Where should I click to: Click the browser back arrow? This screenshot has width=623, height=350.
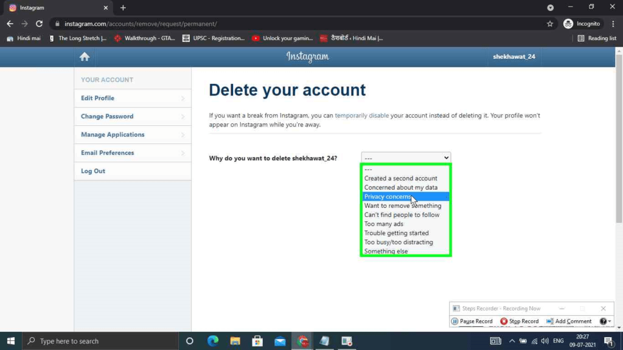point(10,24)
